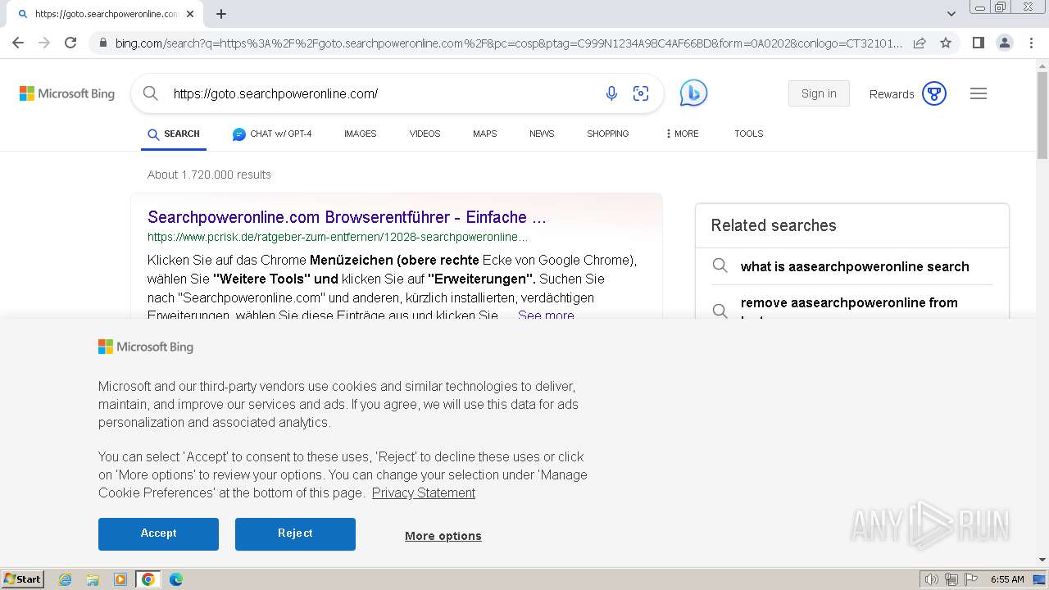
Task: Launch Internet Explorer from taskbar
Action: pyautogui.click(x=66, y=579)
